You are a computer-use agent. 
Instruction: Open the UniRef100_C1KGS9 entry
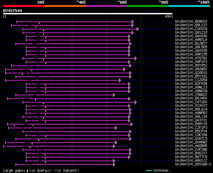tap(191, 29)
